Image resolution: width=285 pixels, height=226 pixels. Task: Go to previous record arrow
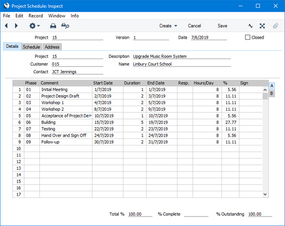[x=6, y=26]
